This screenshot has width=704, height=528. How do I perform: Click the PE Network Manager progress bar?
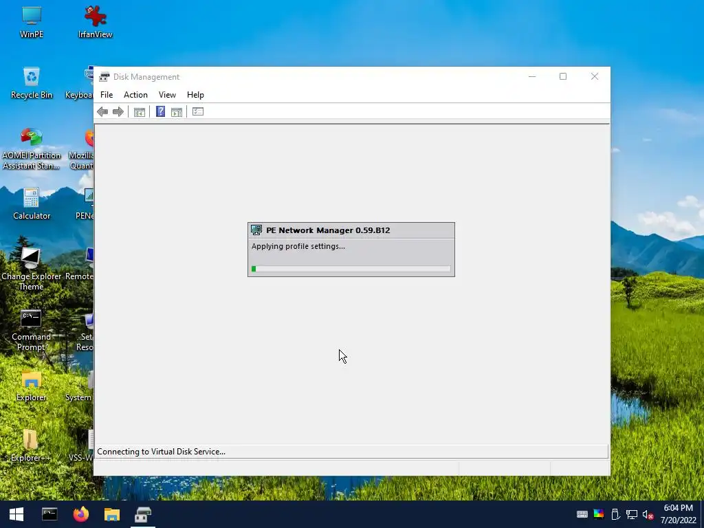[351, 269]
